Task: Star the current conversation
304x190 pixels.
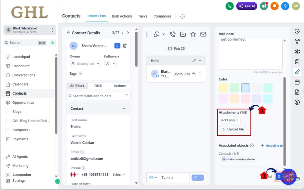Action: (x=193, y=34)
